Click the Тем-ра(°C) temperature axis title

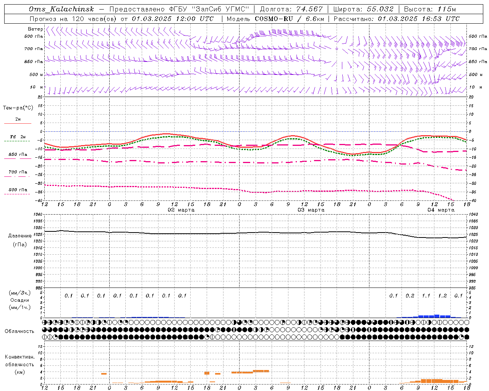pyautogui.click(x=18, y=108)
